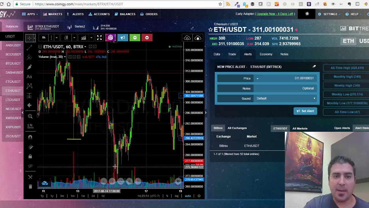The image size is (369, 208).
Task: Open the chart style dropdown arrow
Action: click(74, 38)
